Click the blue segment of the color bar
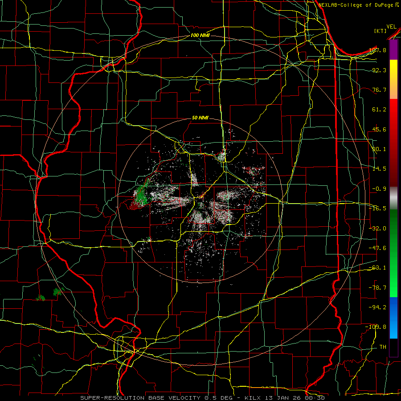401x401 pixels. (x=393, y=318)
